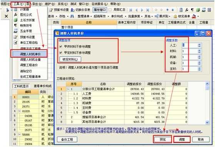Click the blue move-up arrow icon
This screenshot has height=147, width=215.
167,10
